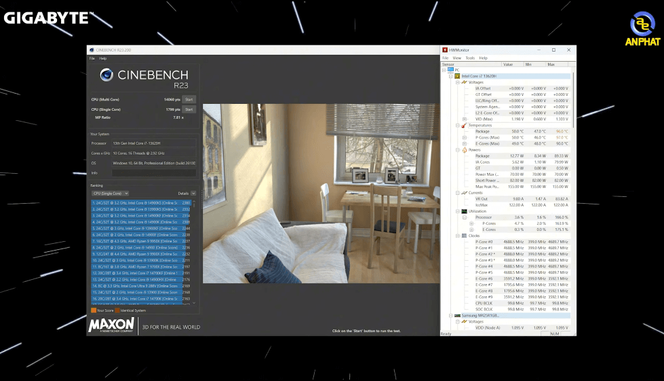664x381 pixels.
Task: Click the PC monitor icon in tree
Action: pyautogui.click(x=450, y=70)
